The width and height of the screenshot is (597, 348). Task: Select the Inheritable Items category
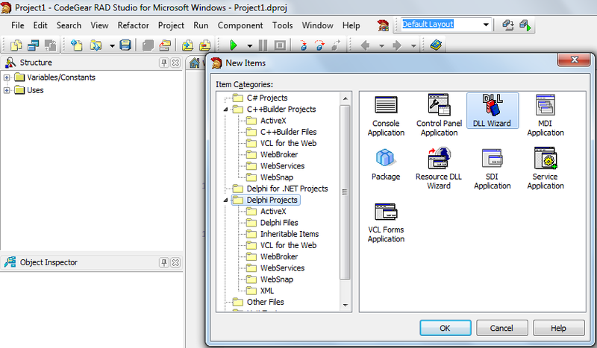290,234
